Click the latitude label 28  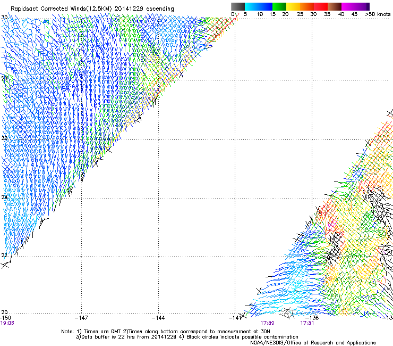point(4,78)
